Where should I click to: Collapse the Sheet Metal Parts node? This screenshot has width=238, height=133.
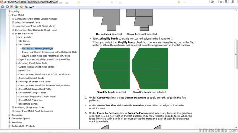13,34
